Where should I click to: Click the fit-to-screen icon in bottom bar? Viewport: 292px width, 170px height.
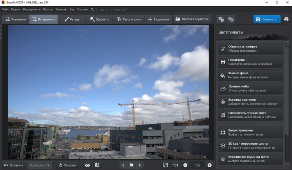click(x=165, y=165)
